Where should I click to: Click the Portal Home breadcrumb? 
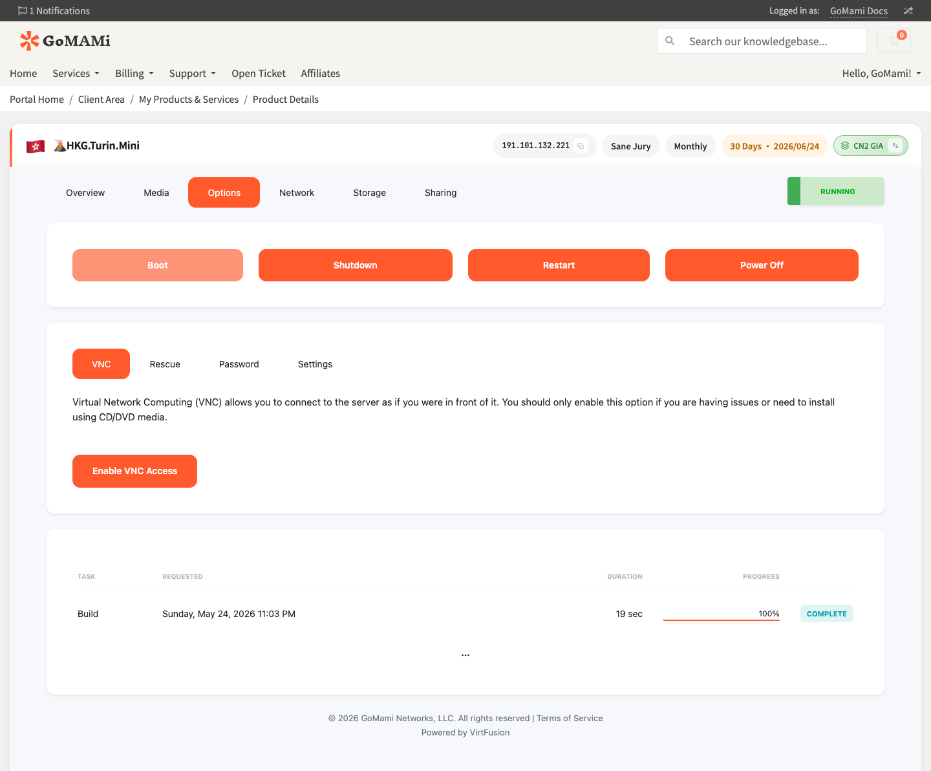click(37, 100)
